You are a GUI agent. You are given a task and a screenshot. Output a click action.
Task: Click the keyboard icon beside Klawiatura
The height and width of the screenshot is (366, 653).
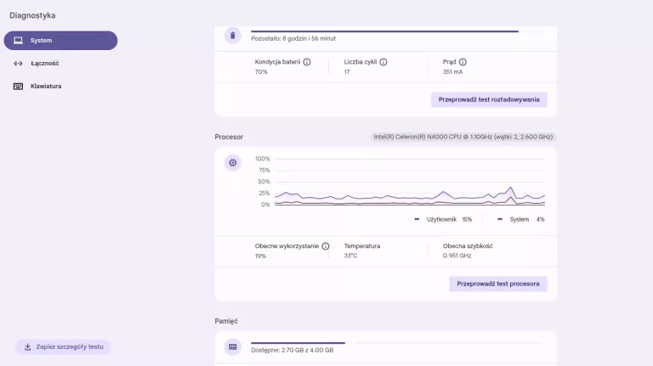pos(18,87)
